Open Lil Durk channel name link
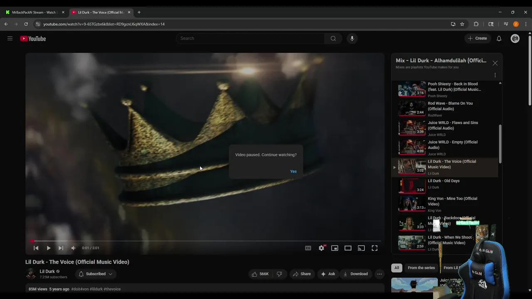Image resolution: width=532 pixels, height=299 pixels. 47,271
